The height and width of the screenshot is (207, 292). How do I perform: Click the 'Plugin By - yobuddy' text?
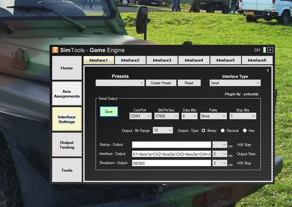pyautogui.click(x=241, y=94)
